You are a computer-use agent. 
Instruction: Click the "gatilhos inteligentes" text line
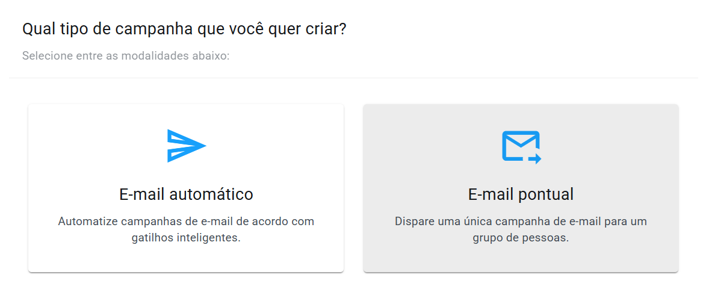[186, 238]
